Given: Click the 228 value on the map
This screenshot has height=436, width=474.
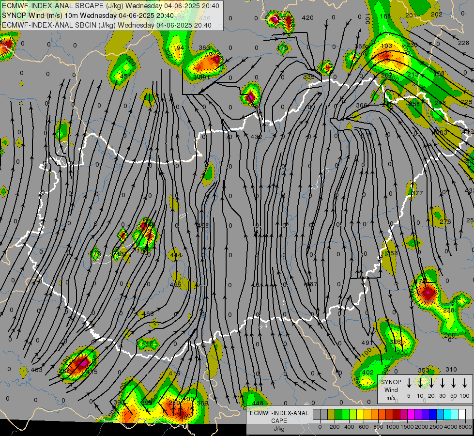Looking at the screenshot, I should coord(463,43).
